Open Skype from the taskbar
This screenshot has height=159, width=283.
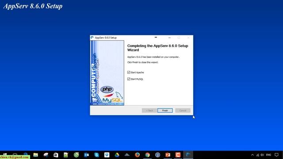(96, 155)
